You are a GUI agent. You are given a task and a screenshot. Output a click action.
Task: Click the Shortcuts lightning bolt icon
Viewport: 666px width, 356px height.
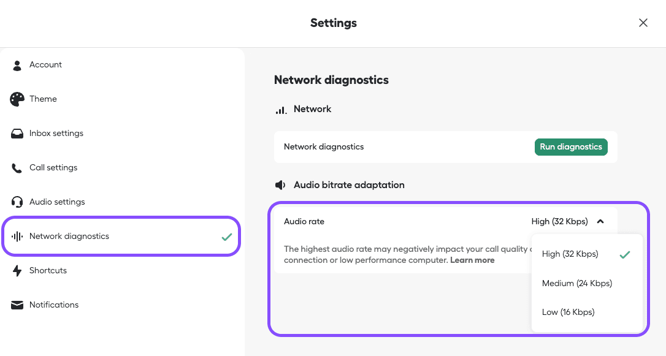[x=17, y=270]
